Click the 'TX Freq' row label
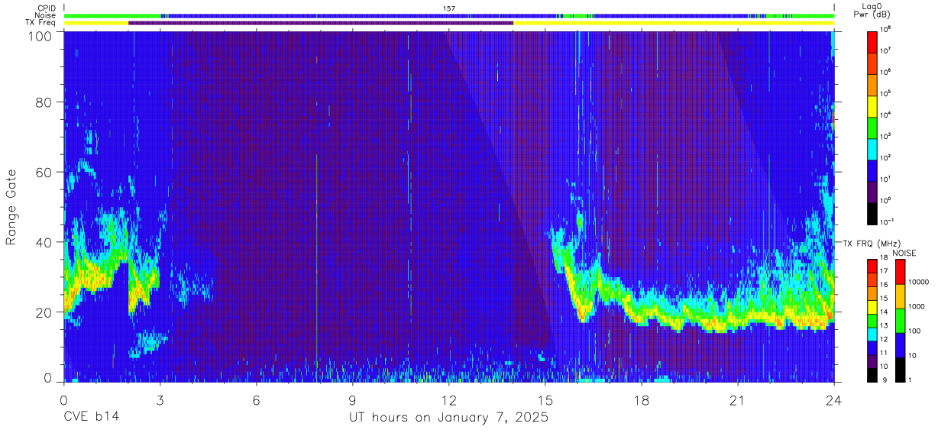Image resolution: width=938 pixels, height=433 pixels. point(41,23)
